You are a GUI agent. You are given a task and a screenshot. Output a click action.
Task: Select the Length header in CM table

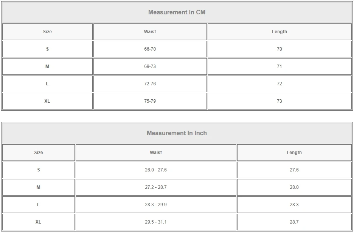pyautogui.click(x=279, y=32)
